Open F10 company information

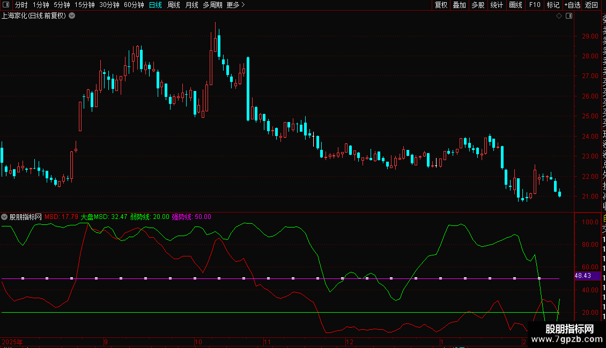535,5
